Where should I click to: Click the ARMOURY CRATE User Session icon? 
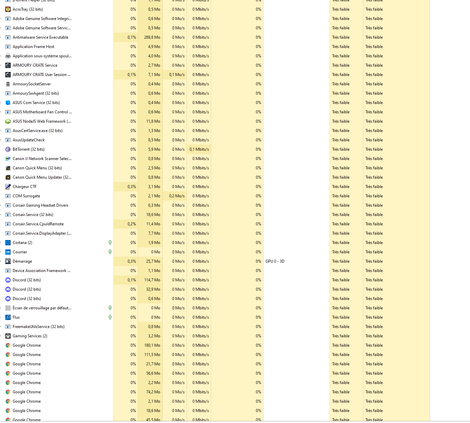tap(8, 75)
